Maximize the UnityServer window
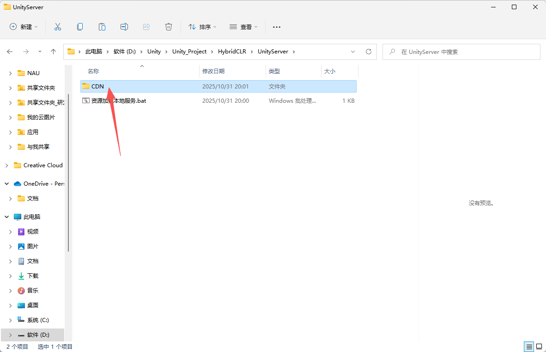 514,7
